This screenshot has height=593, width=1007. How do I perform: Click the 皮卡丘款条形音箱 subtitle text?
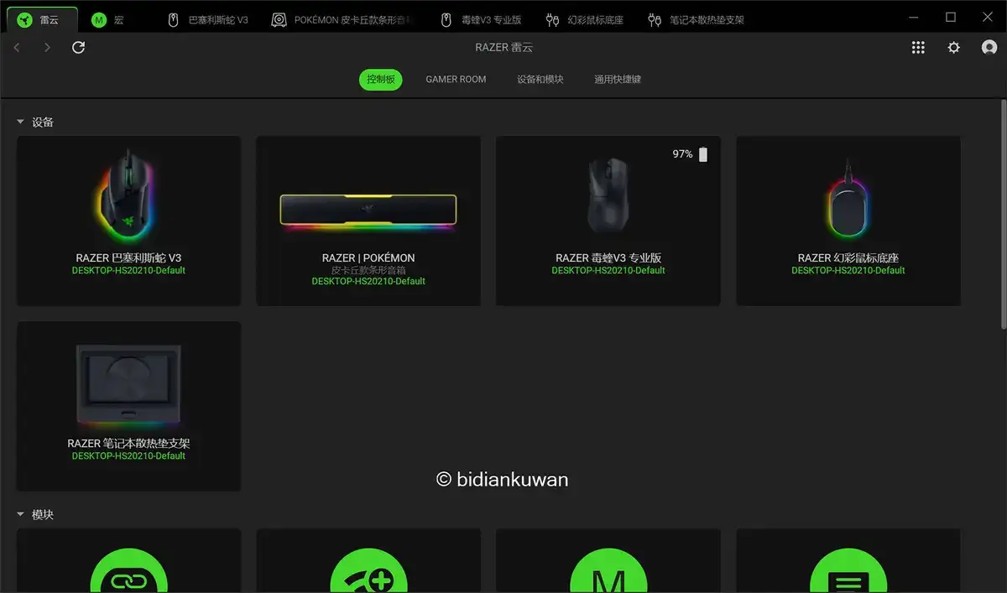pyautogui.click(x=368, y=270)
